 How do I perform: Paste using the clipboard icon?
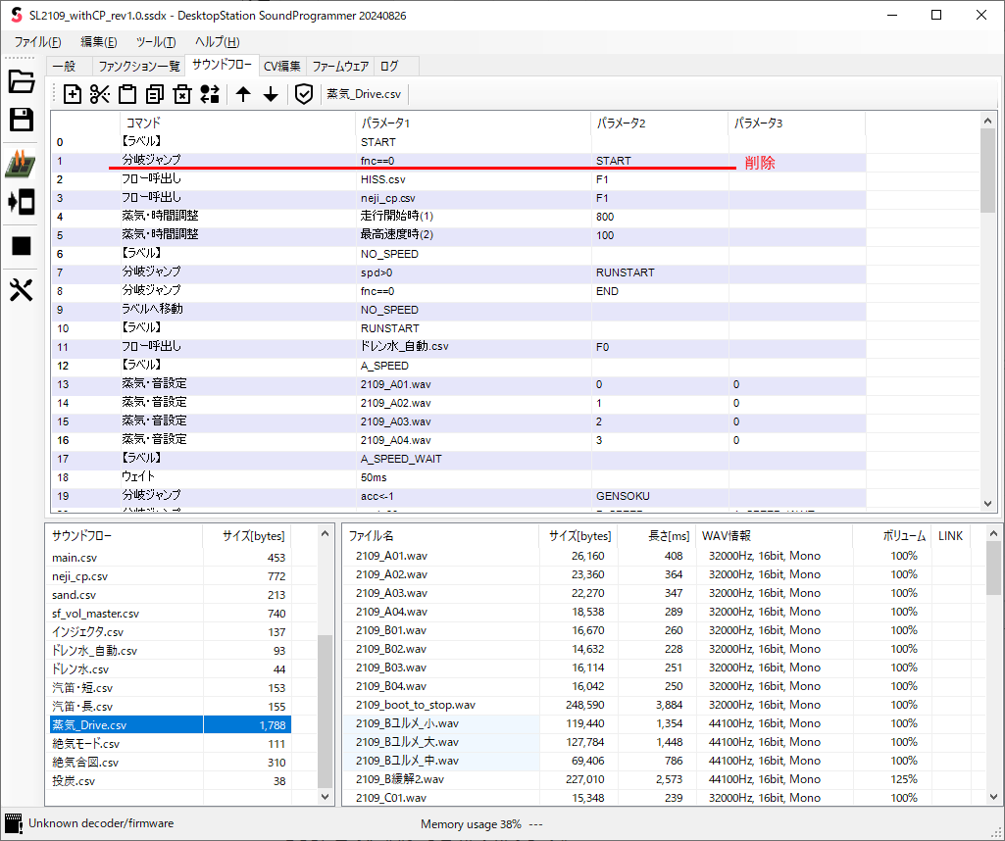(x=127, y=94)
